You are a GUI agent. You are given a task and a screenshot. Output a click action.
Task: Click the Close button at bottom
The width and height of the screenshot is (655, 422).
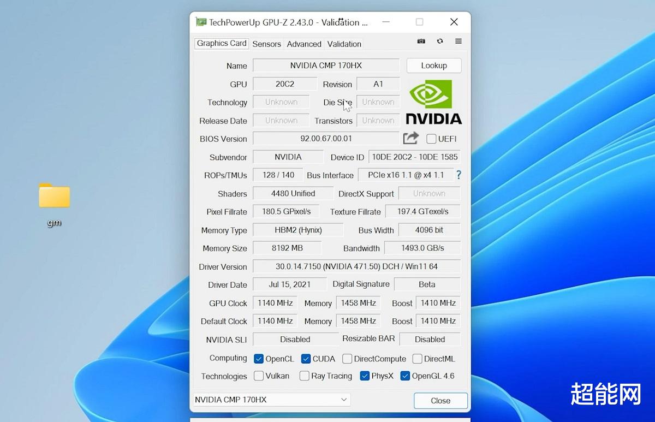[440, 400]
